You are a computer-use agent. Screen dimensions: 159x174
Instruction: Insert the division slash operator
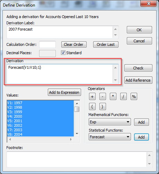123,97
